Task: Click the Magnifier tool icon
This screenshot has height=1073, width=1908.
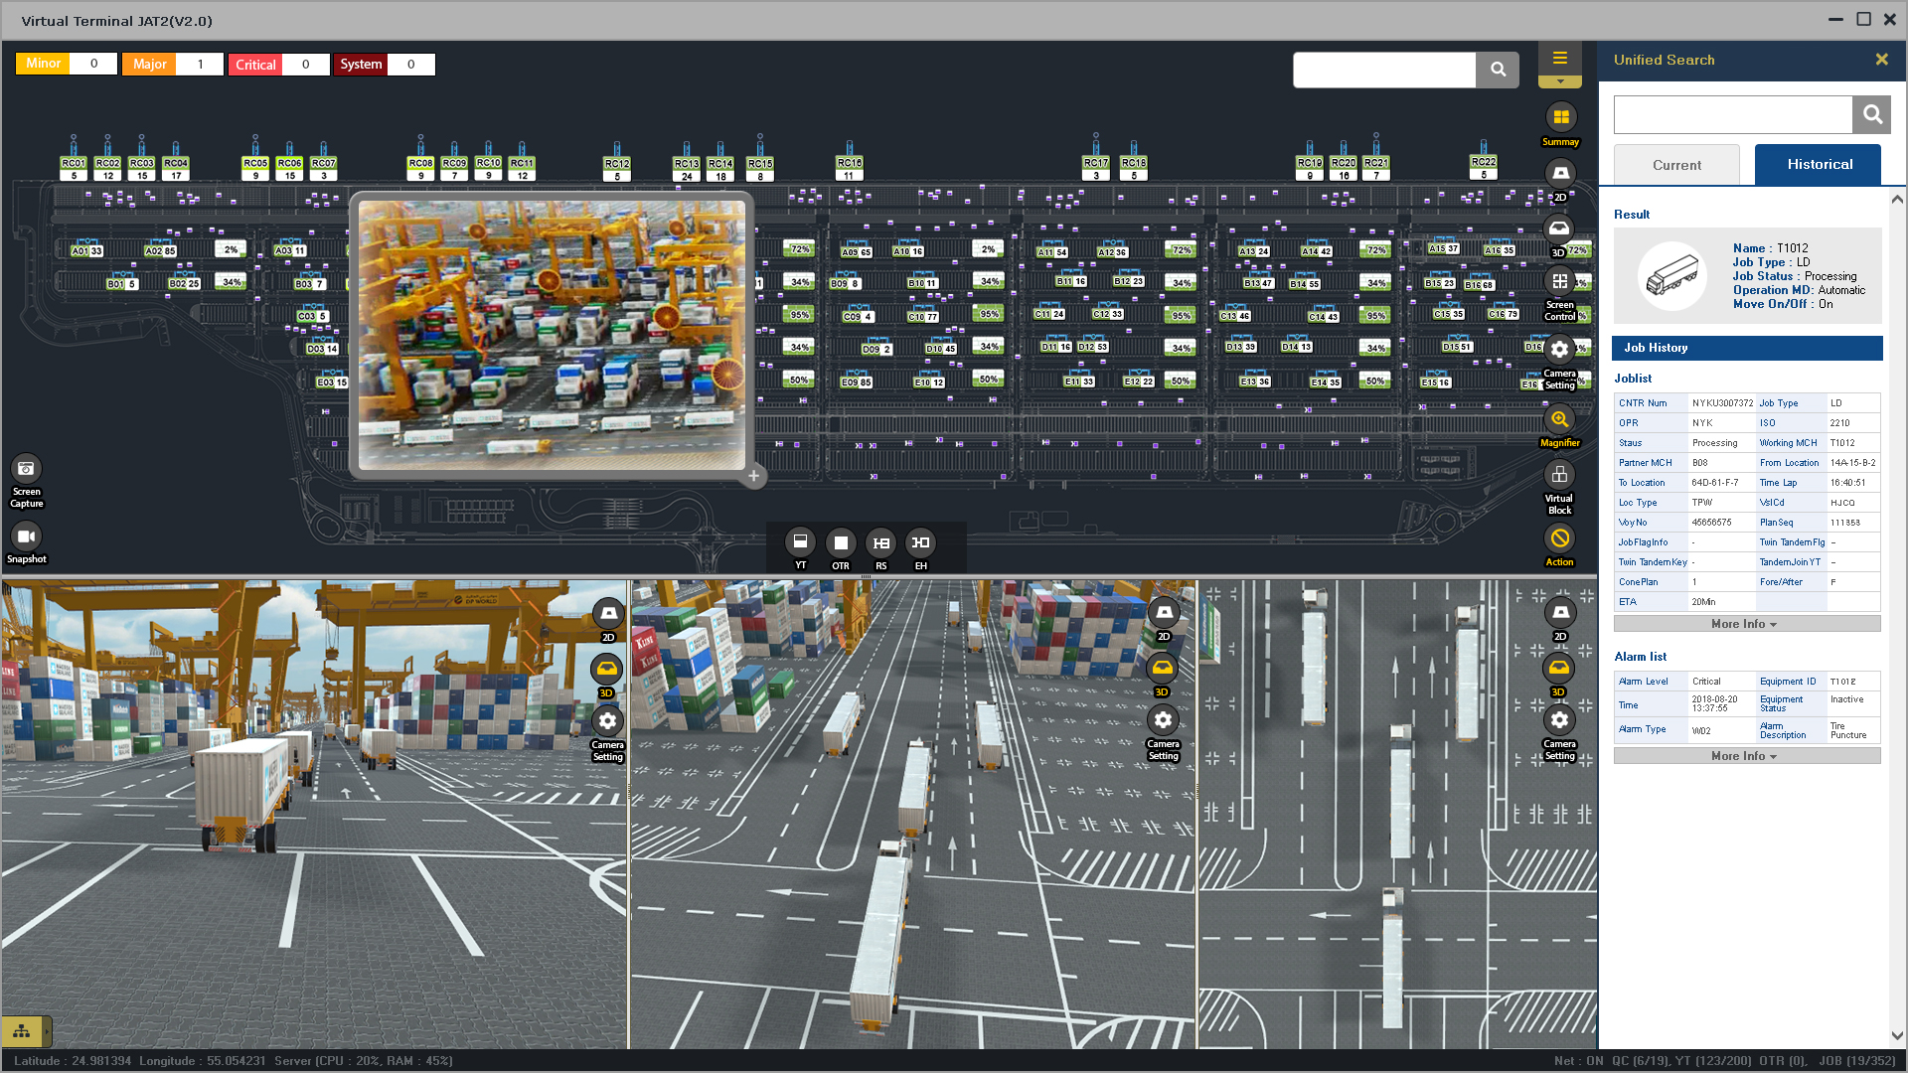Action: [x=1559, y=420]
